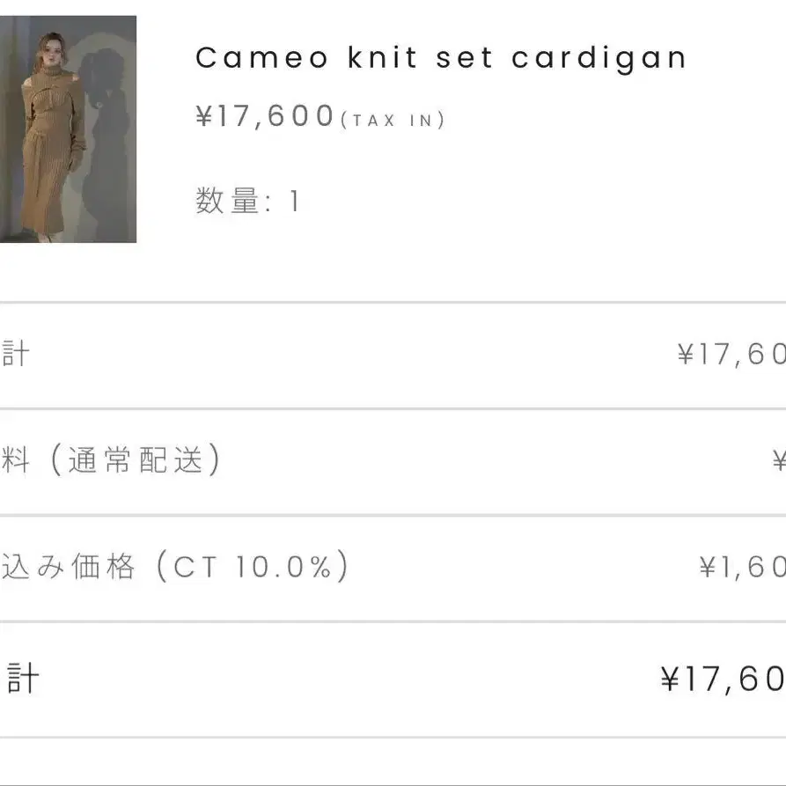
Task: Click the tax amount ¥1,60
Action: pos(742,567)
